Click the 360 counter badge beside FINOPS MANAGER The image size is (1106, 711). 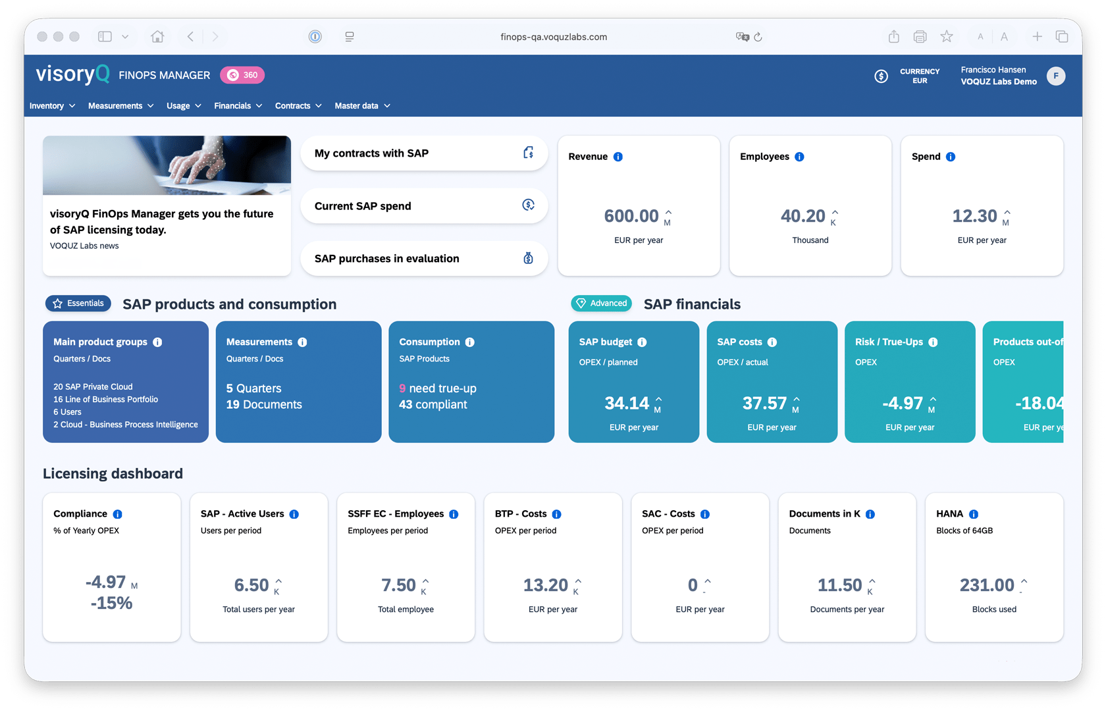point(242,74)
